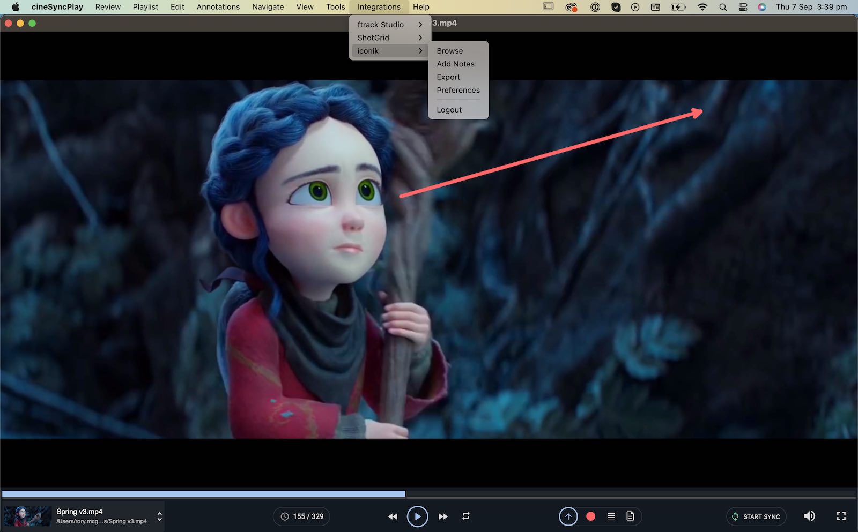Click the Integrations menu
The width and height of the screenshot is (858, 532).
coord(379,7)
